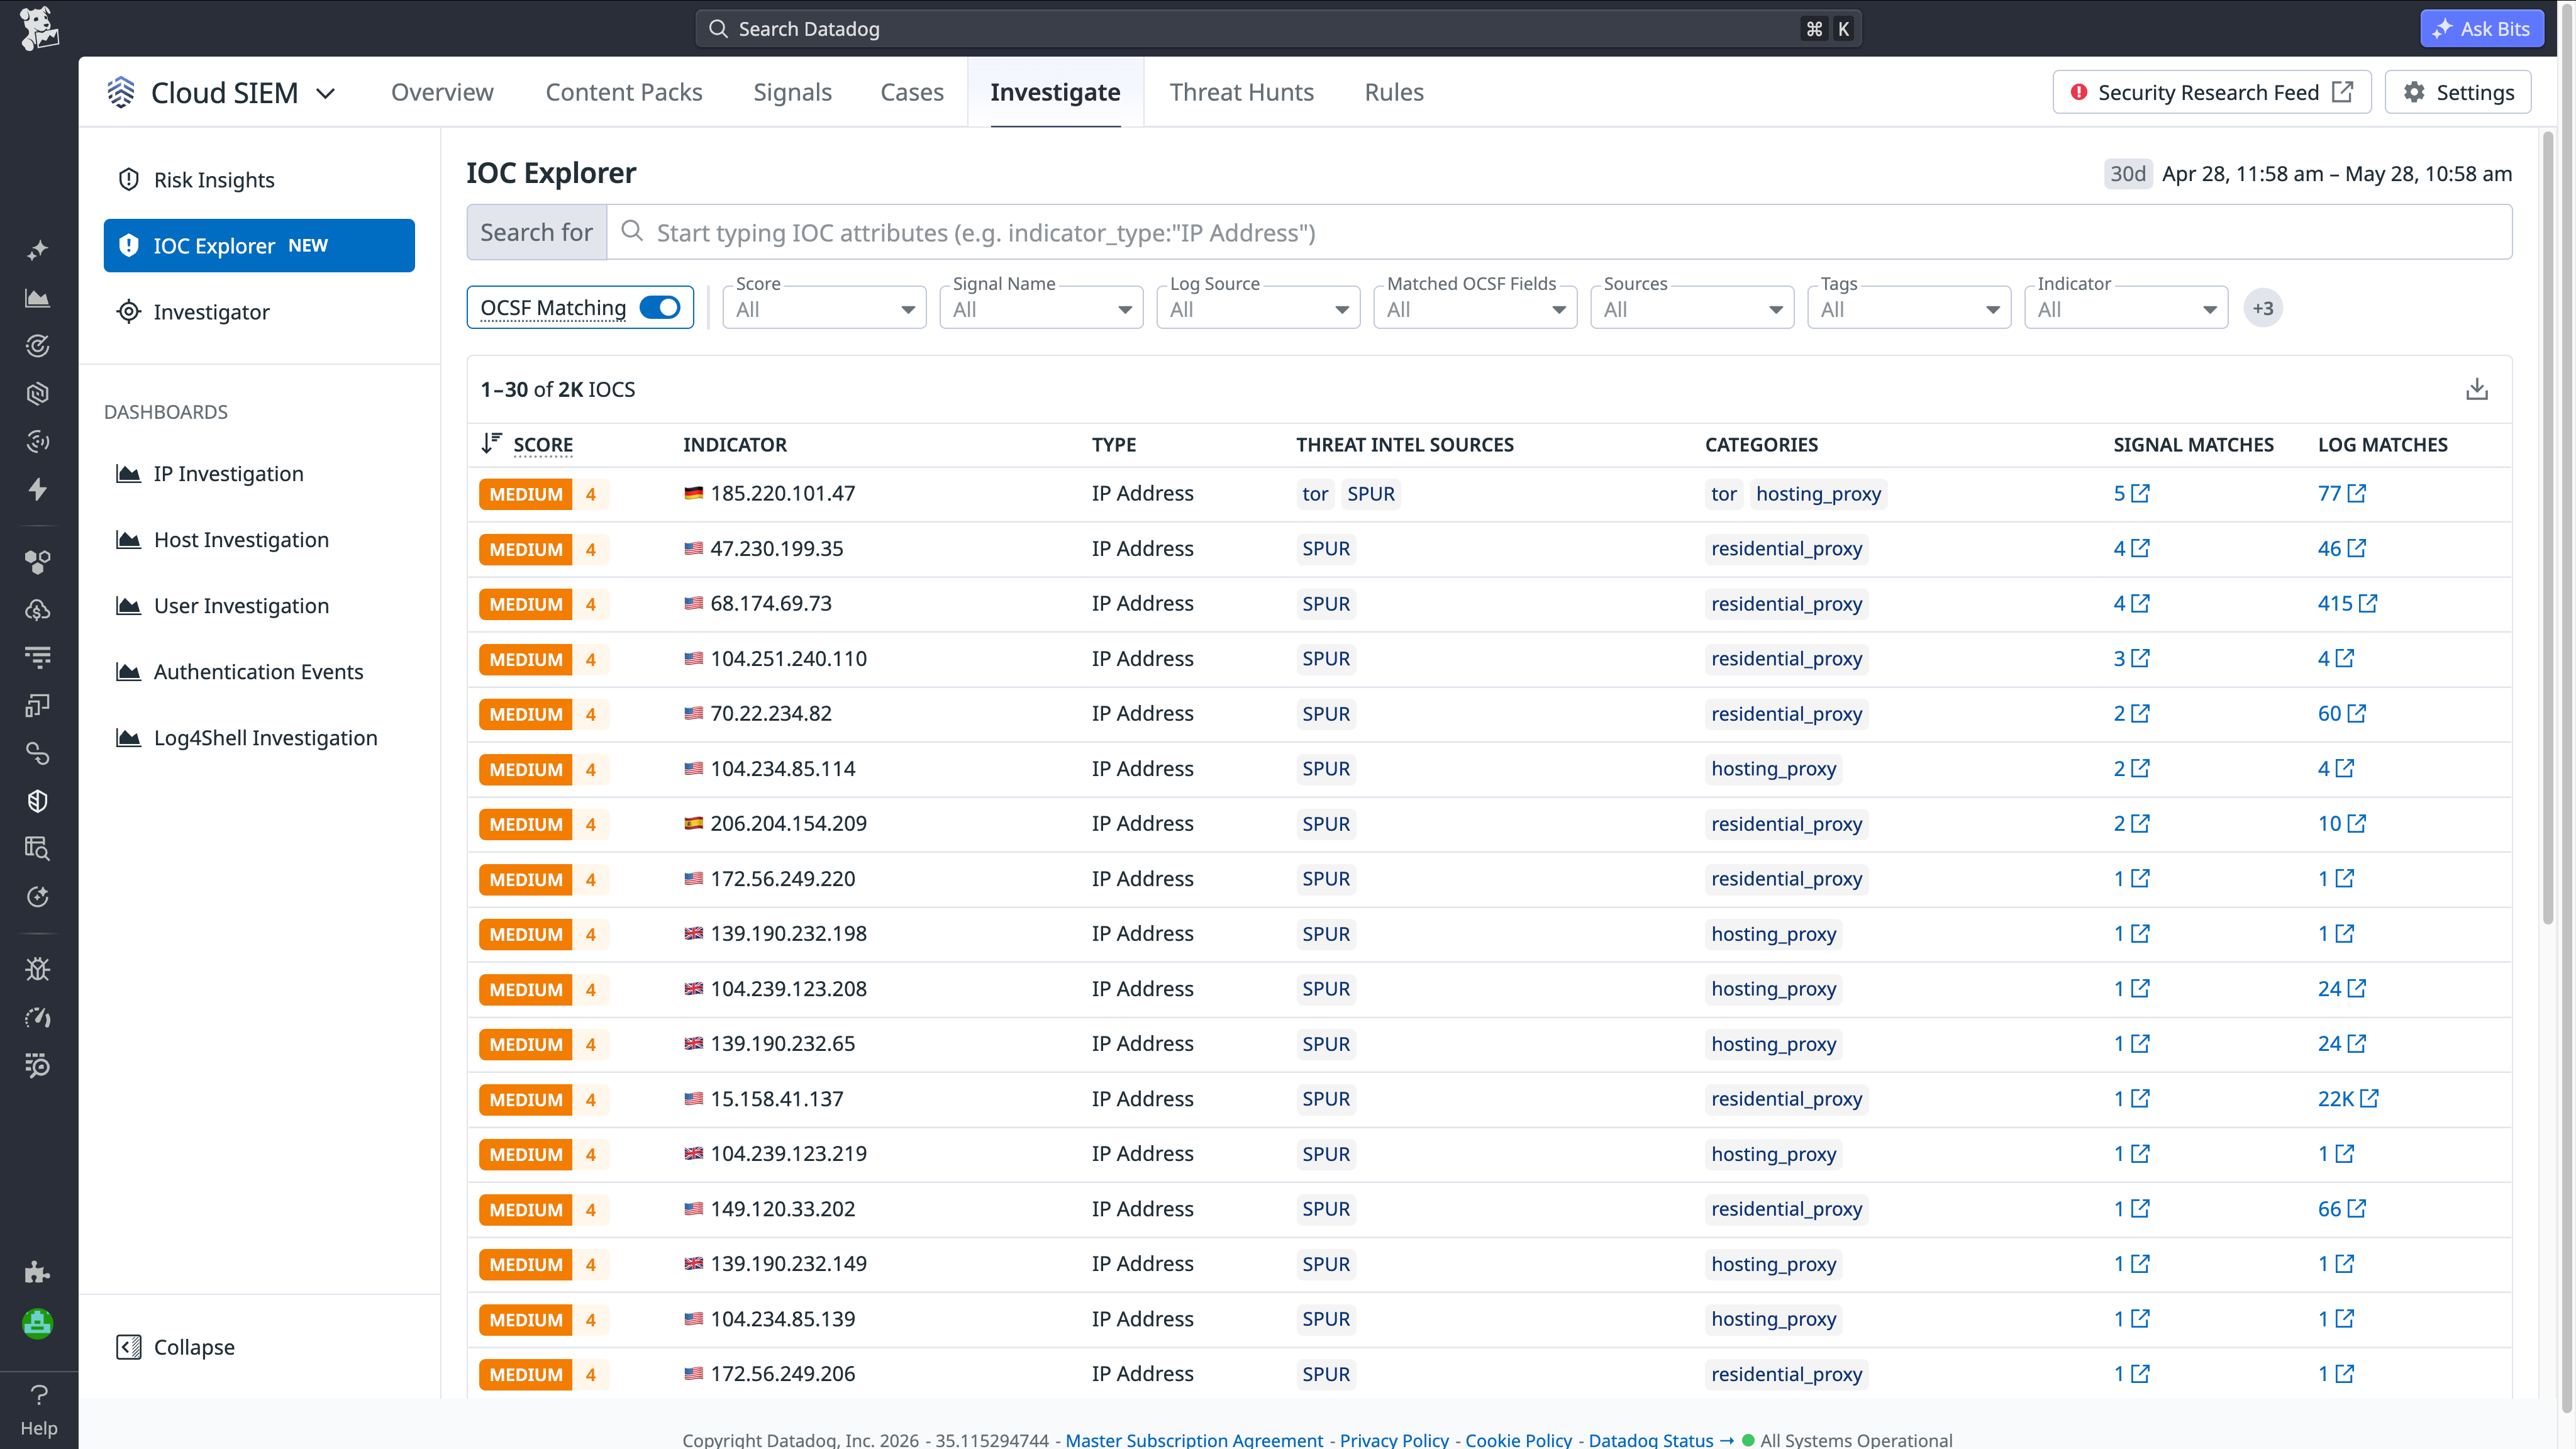Click the Score column sort icon
This screenshot has height=1449, width=2576.
491,443
